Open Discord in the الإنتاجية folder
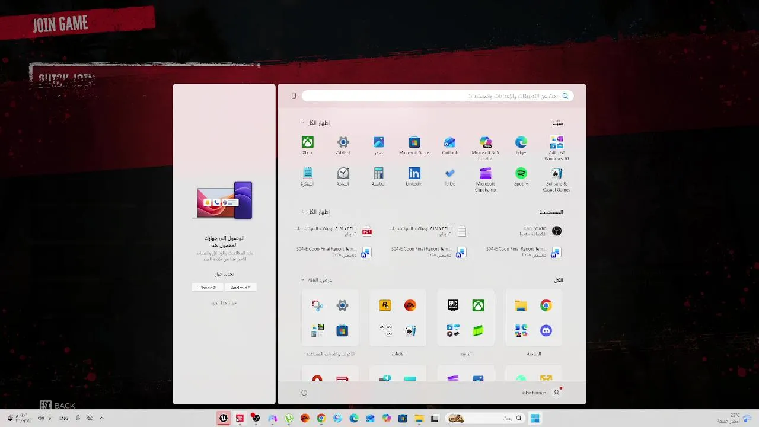The width and height of the screenshot is (759, 427). tap(546, 330)
